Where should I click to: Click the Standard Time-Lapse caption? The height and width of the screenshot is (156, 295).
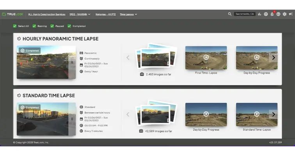(257, 129)
